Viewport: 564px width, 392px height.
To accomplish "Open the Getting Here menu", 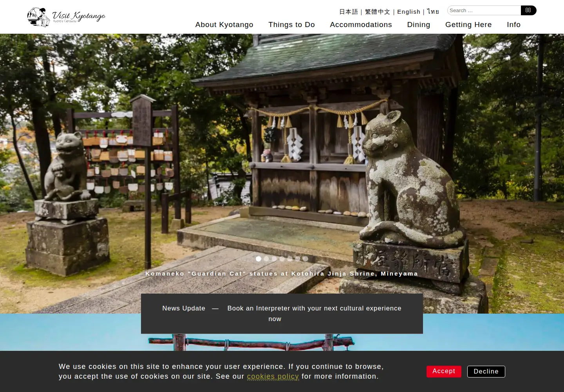I will [x=468, y=25].
